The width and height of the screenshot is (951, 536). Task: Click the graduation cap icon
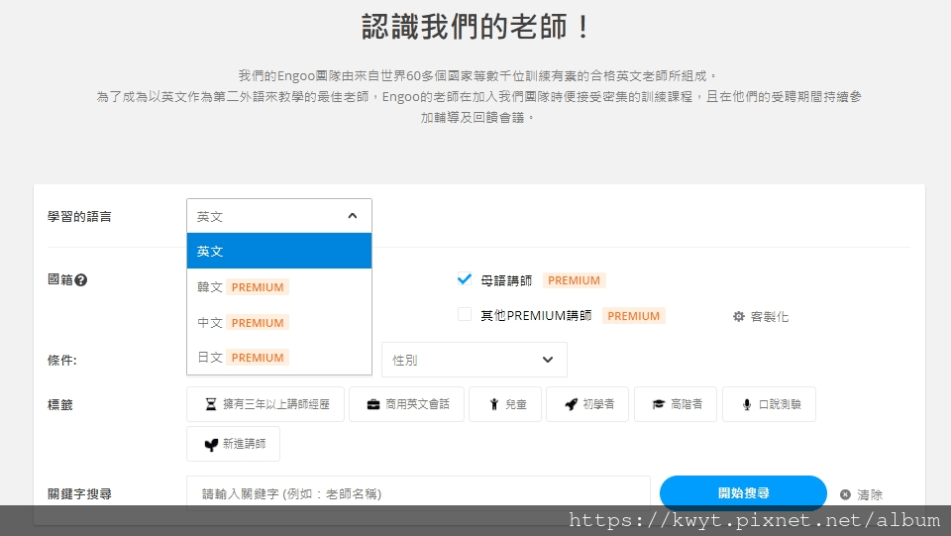[x=659, y=404]
